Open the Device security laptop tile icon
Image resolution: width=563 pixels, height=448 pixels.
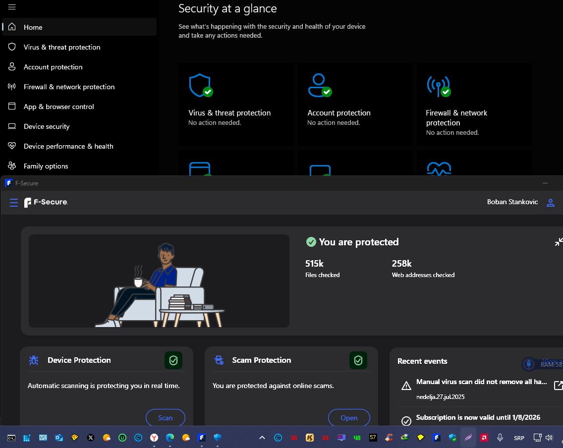pos(320,170)
